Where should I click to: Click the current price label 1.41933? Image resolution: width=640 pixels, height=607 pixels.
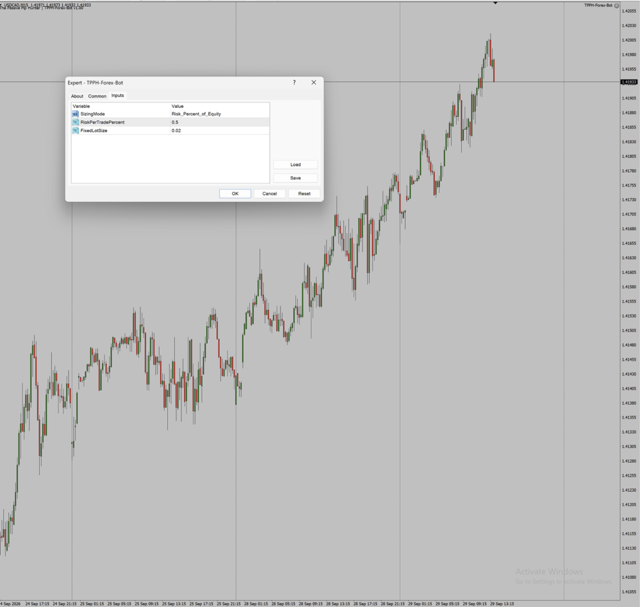(x=629, y=82)
